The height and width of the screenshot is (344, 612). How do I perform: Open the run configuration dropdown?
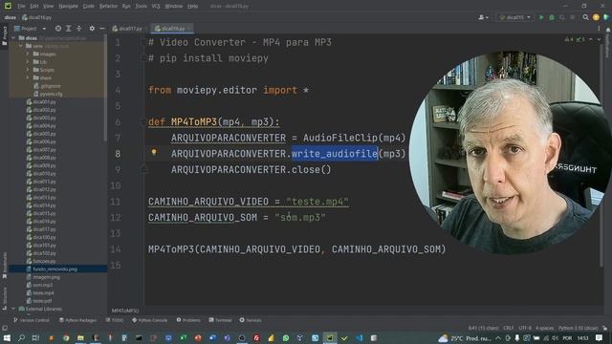tap(514, 17)
